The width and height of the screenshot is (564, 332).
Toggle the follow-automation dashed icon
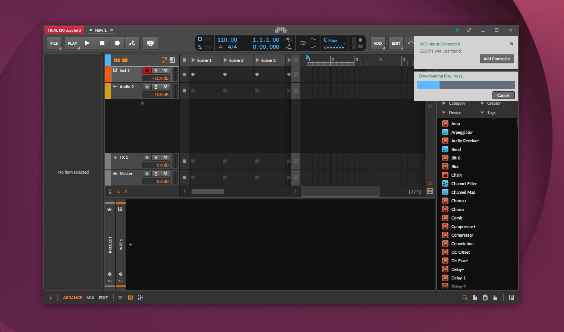coord(164,60)
